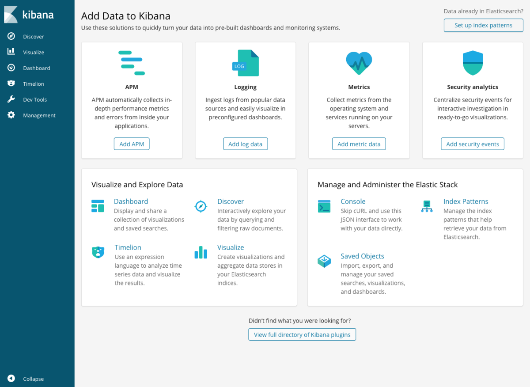Click 'Manage and Administer the Elastic Stack' heading
The width and height of the screenshot is (530, 387).
coord(388,185)
